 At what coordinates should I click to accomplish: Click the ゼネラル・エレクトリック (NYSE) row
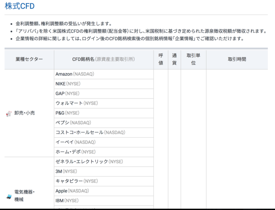click(104, 162)
